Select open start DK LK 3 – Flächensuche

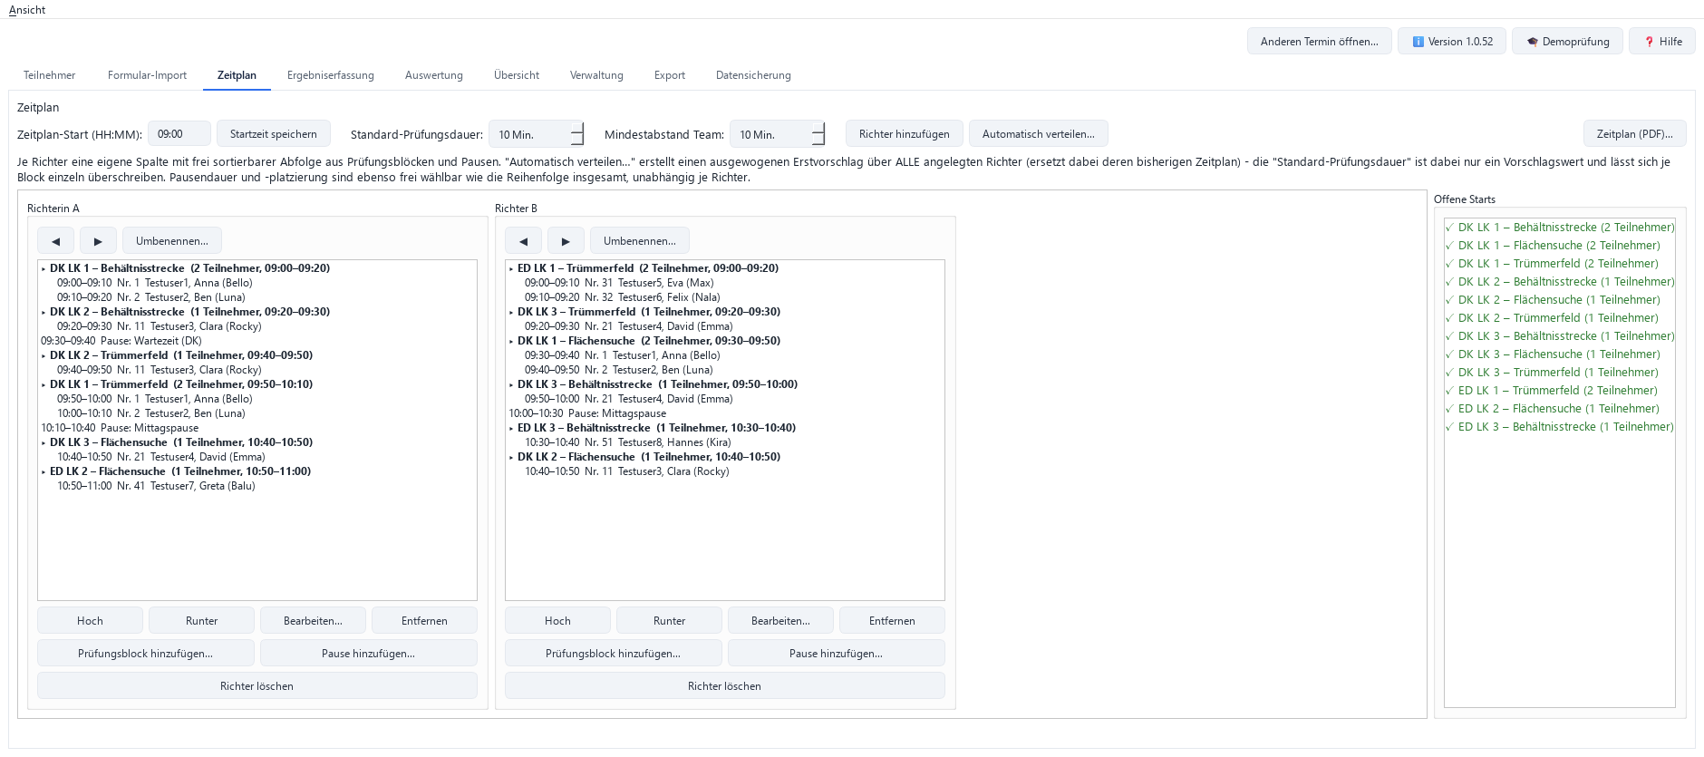coord(1559,354)
